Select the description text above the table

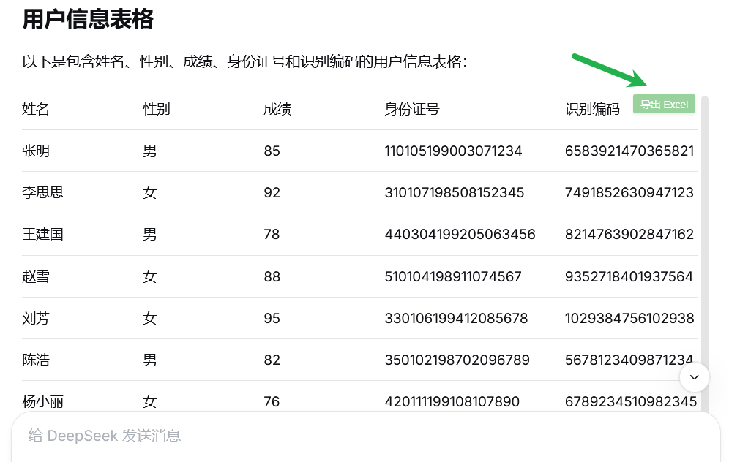click(198, 62)
